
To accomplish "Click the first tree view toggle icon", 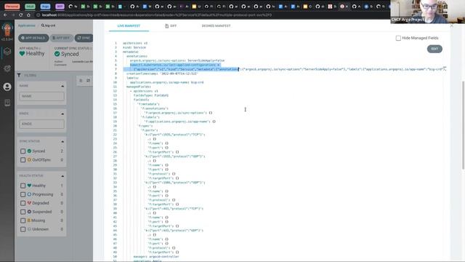I will pyautogui.click(x=81, y=81).
